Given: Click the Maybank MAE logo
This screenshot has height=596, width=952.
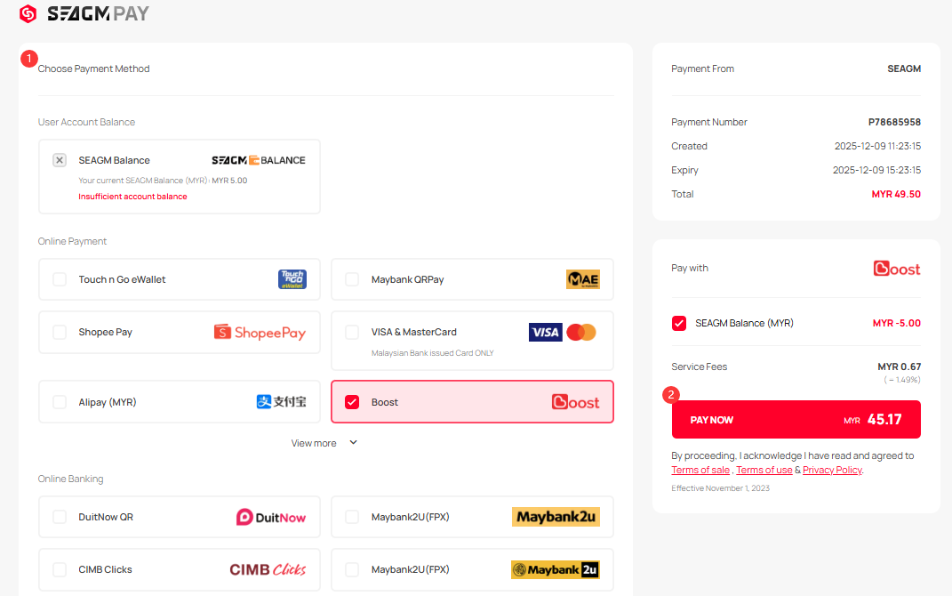Looking at the screenshot, I should pos(583,279).
